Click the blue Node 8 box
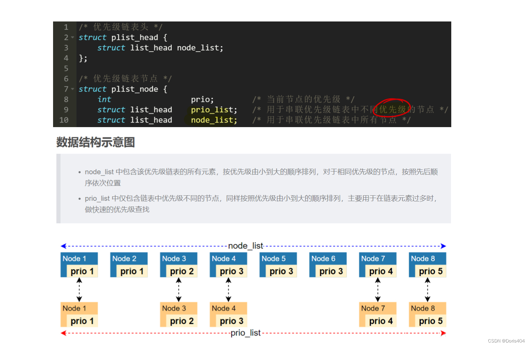Screen dimensions: 530x346 (428, 265)
